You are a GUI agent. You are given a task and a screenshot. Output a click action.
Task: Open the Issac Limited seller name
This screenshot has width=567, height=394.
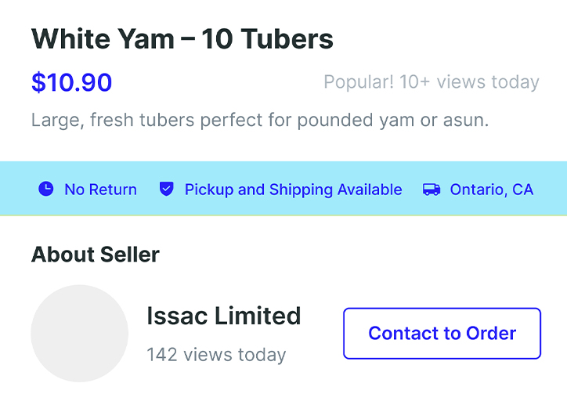[x=223, y=316]
